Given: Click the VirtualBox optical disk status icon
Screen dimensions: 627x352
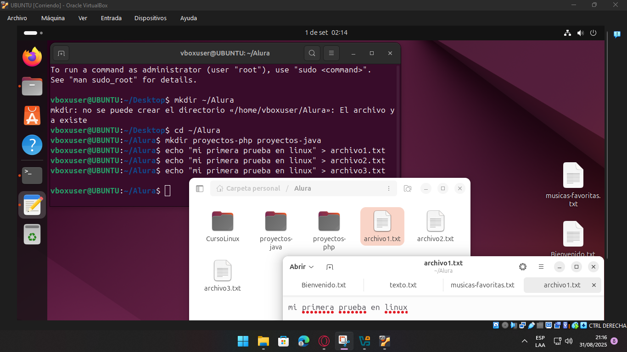Looking at the screenshot, I should [505, 325].
